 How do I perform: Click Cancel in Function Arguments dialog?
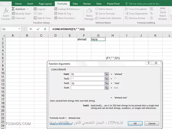[152, 123]
